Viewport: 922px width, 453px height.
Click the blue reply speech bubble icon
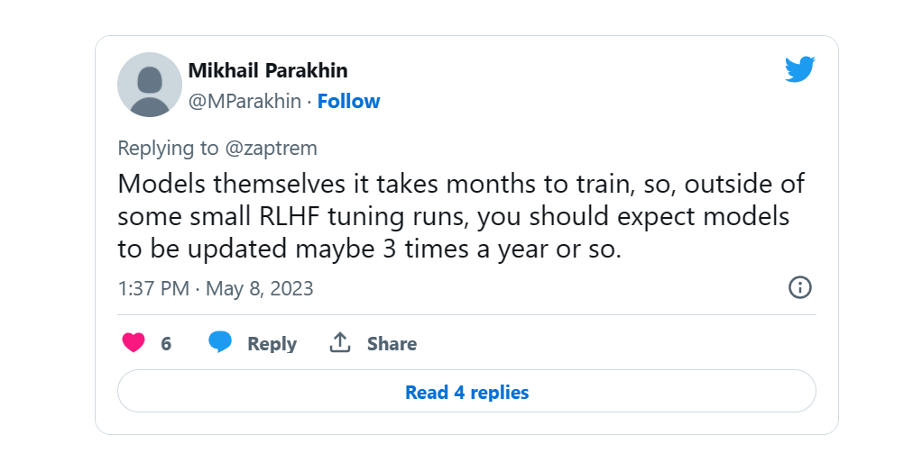point(220,343)
